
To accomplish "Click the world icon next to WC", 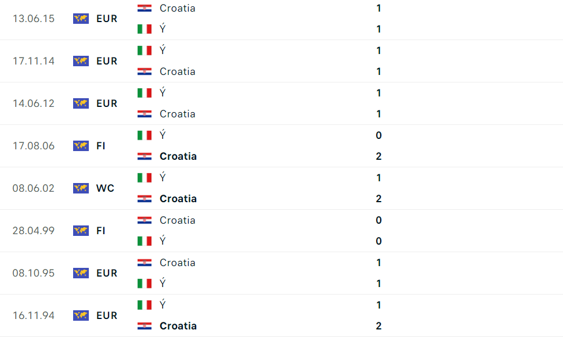I will pyautogui.click(x=81, y=188).
